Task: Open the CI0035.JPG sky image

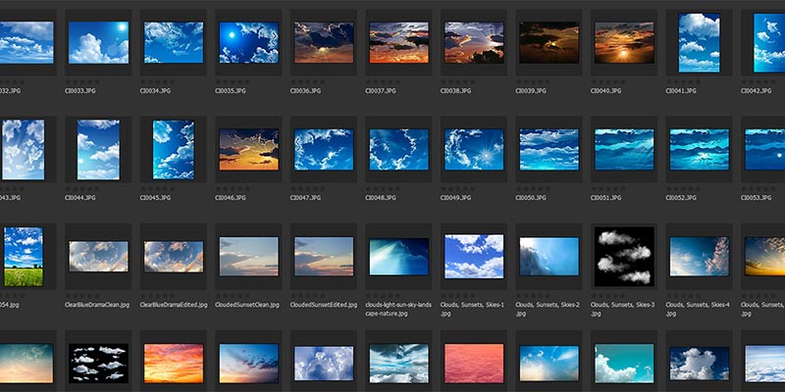Action: point(249,42)
